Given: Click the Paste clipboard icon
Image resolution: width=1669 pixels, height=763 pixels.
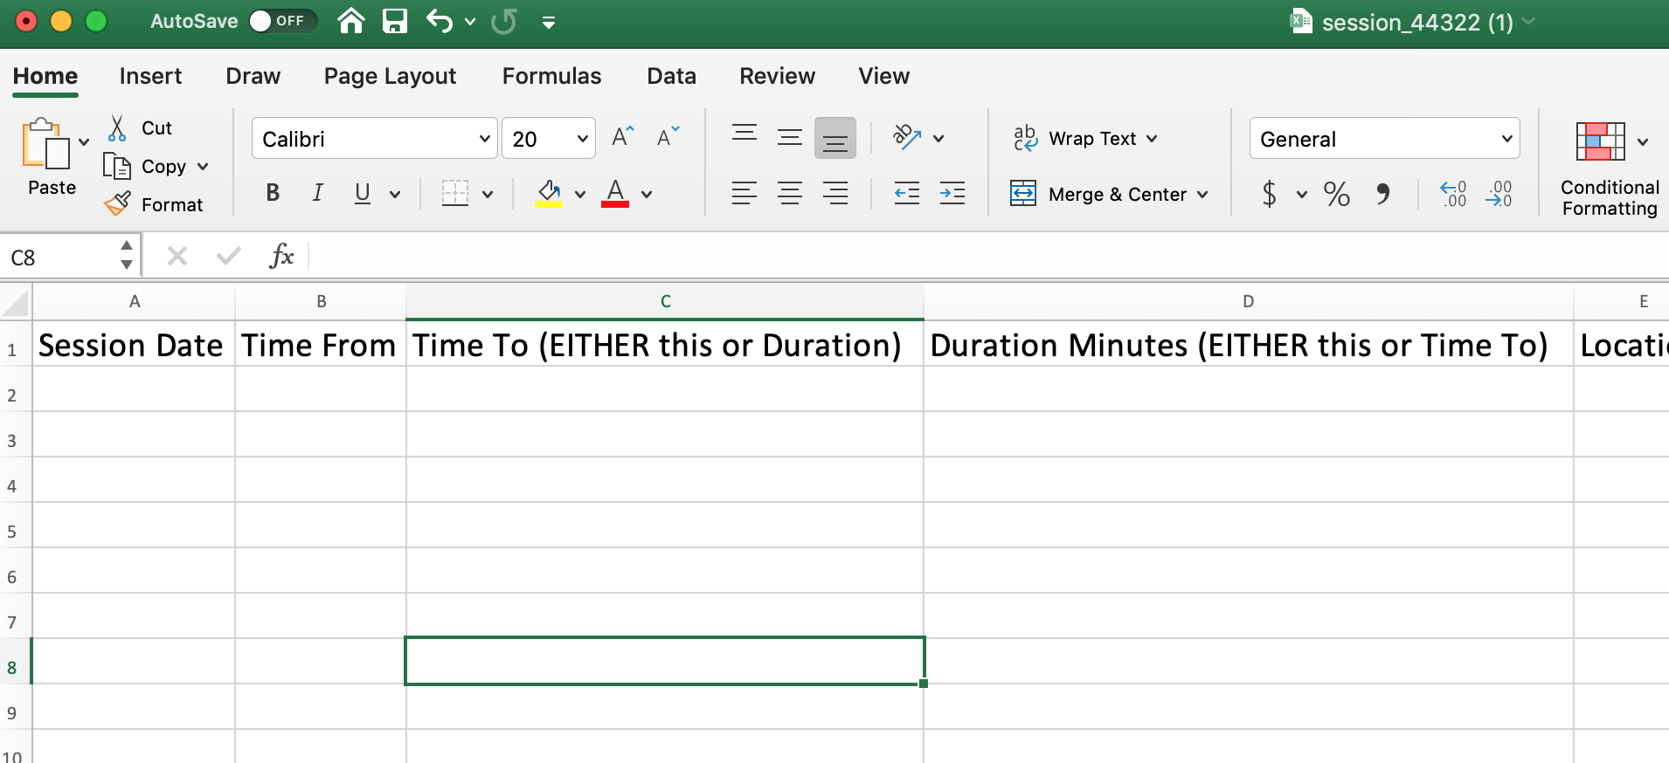Looking at the screenshot, I should click(46, 143).
